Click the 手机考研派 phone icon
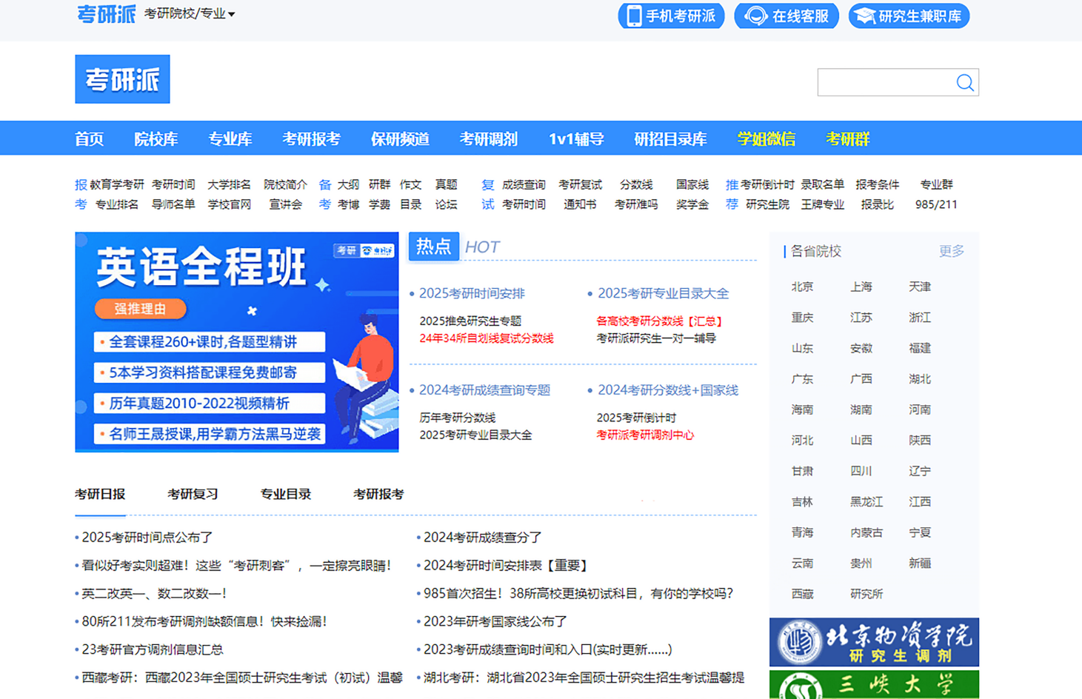 pyautogui.click(x=633, y=16)
